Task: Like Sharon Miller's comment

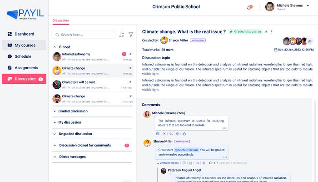Action: (210, 163)
